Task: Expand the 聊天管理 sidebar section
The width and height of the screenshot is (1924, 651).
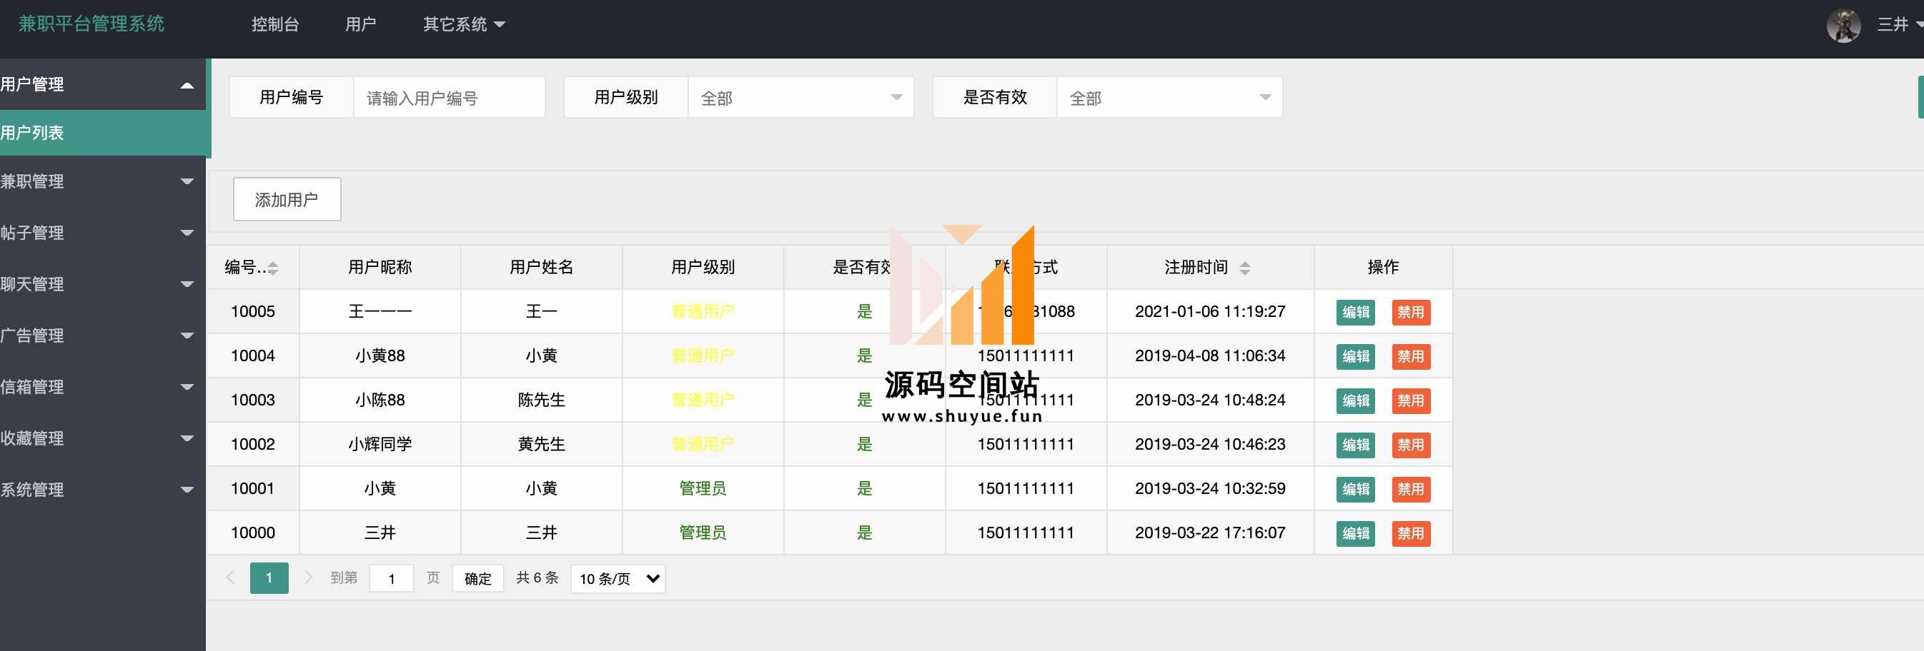Action: tap(103, 284)
